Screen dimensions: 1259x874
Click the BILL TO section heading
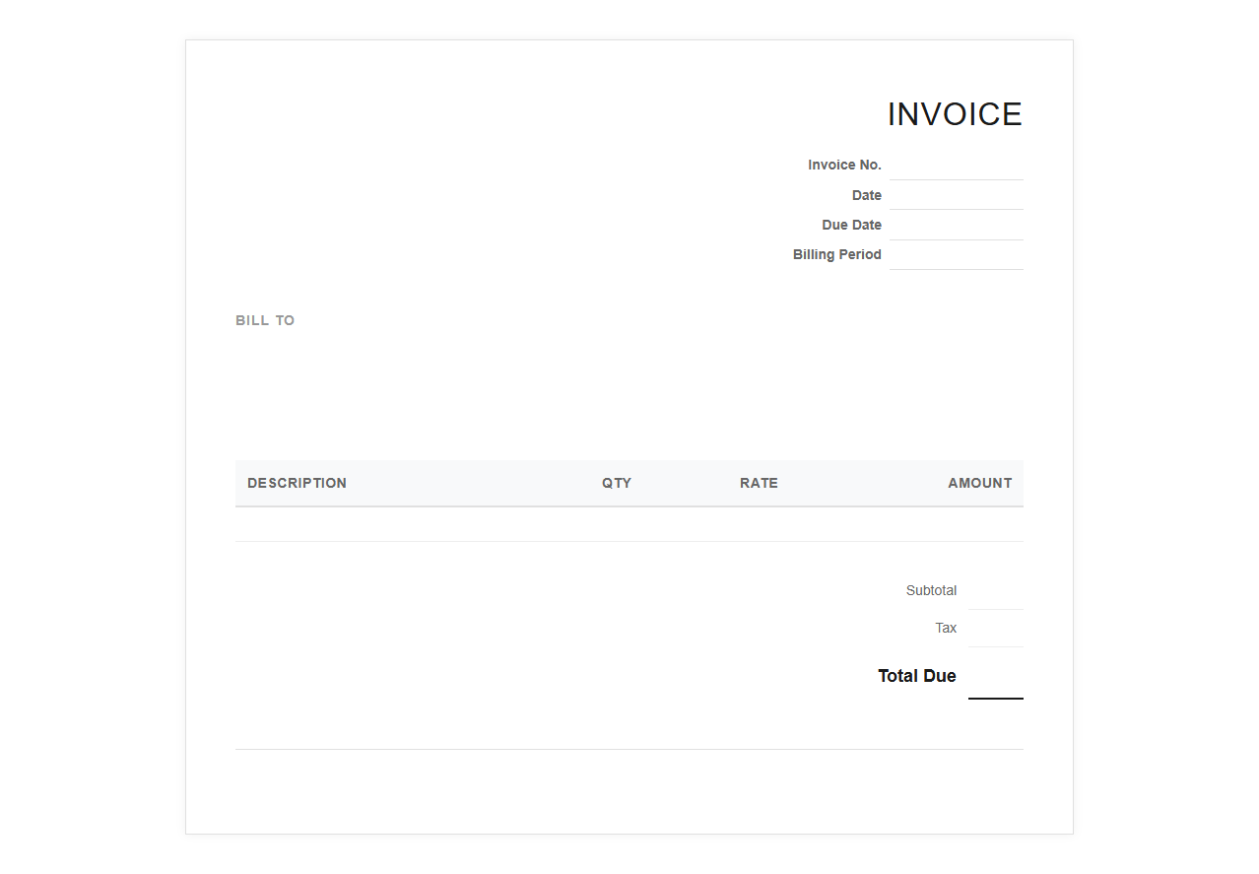tap(265, 320)
